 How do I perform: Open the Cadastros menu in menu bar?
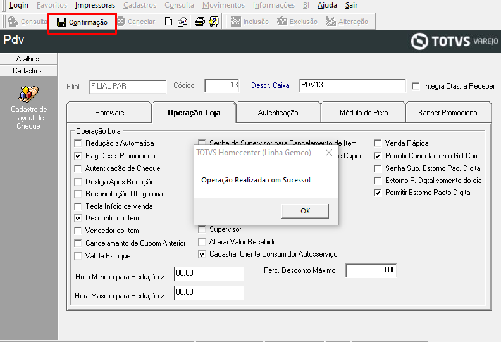coord(140,5)
